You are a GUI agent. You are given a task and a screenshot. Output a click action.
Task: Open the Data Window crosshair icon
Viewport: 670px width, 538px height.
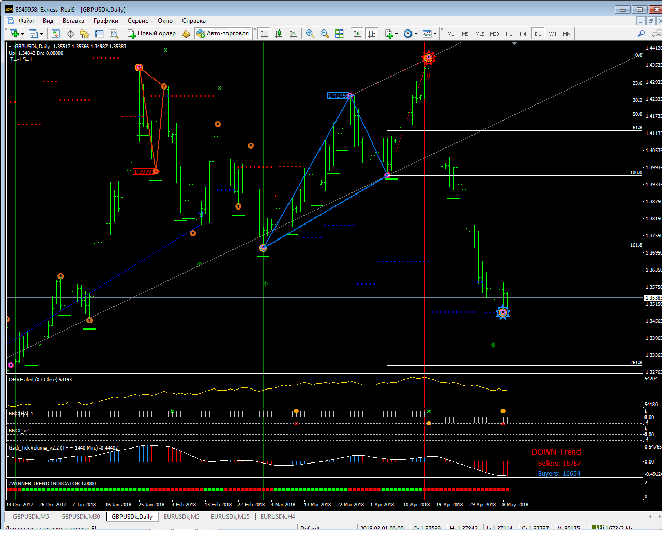(70, 34)
